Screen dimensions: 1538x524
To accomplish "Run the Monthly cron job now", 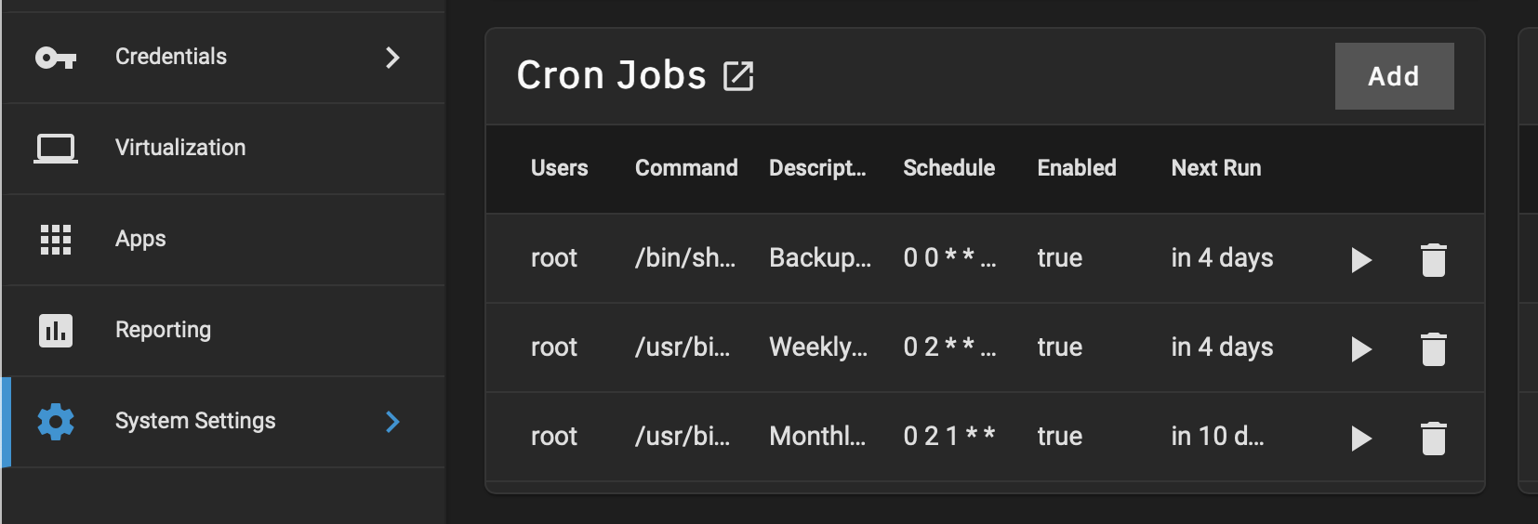I will click(1361, 439).
